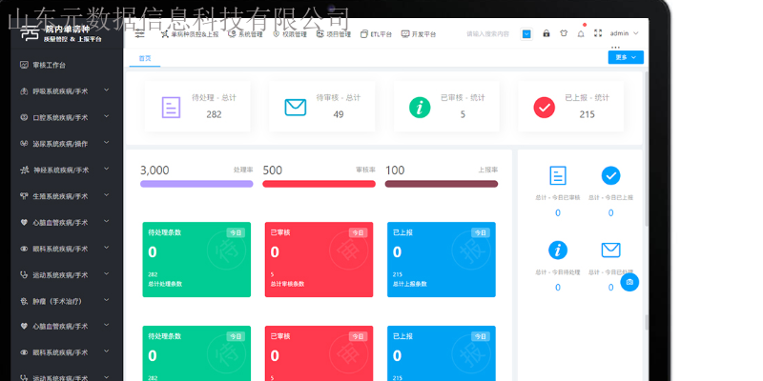Open the 审核工作台 sidebar entry

tap(67, 65)
